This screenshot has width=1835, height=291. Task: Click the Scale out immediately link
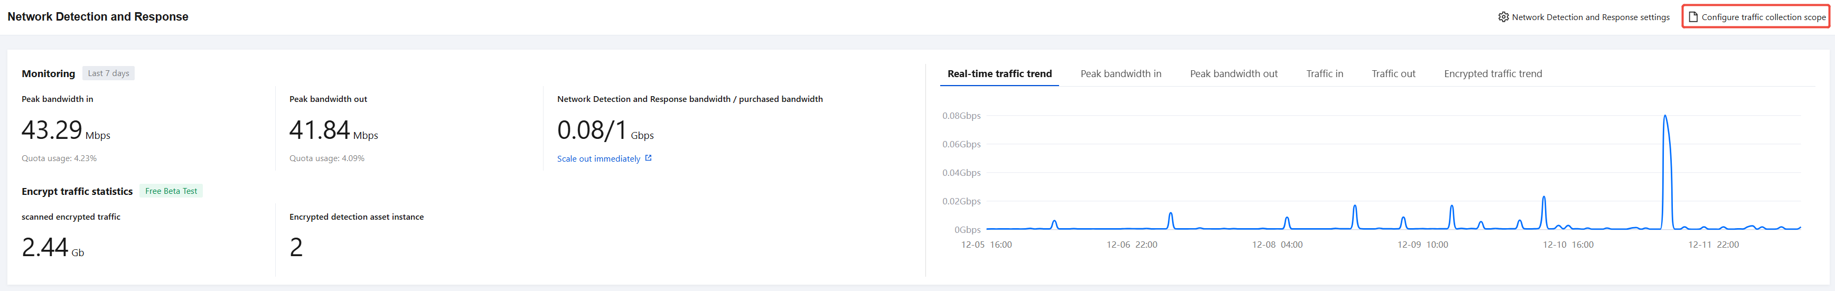coord(598,158)
